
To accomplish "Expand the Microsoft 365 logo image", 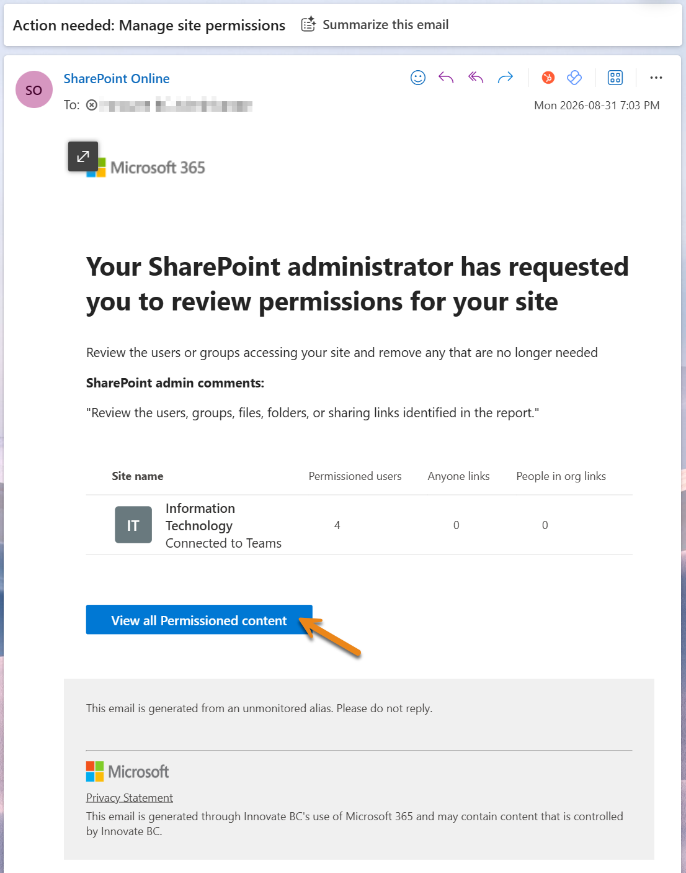I will pyautogui.click(x=83, y=156).
